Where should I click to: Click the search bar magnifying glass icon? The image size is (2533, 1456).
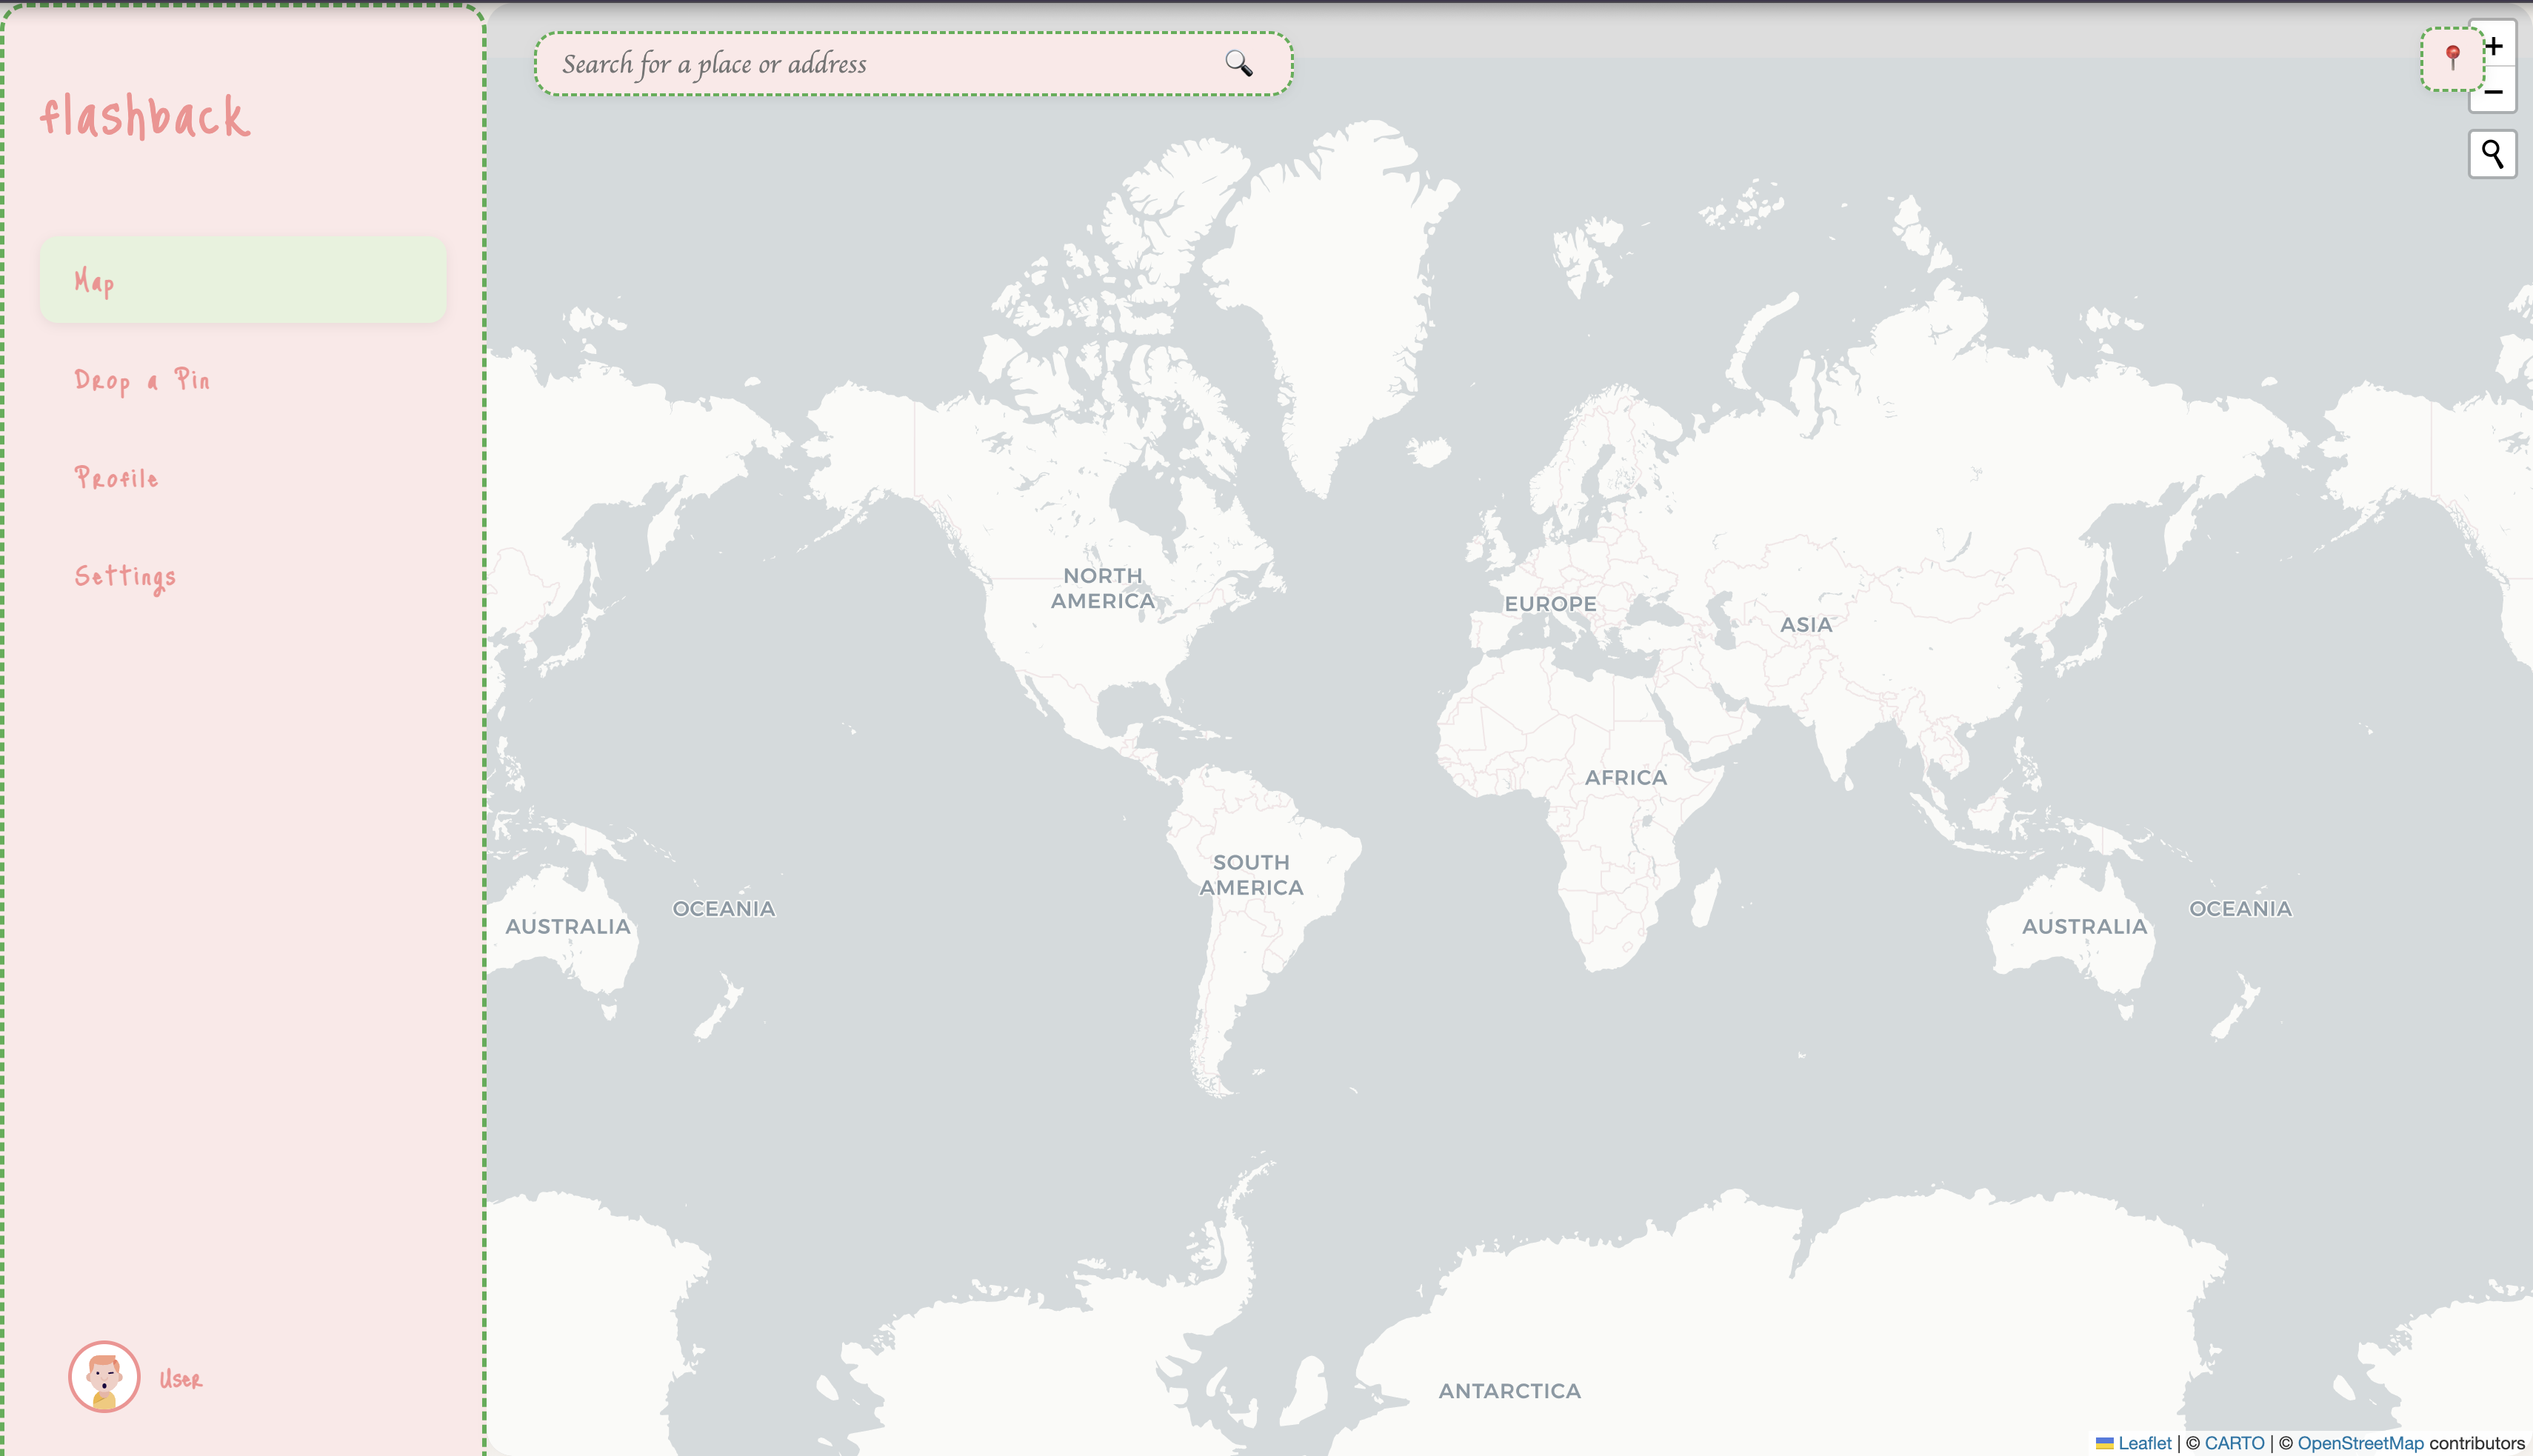click(1238, 63)
